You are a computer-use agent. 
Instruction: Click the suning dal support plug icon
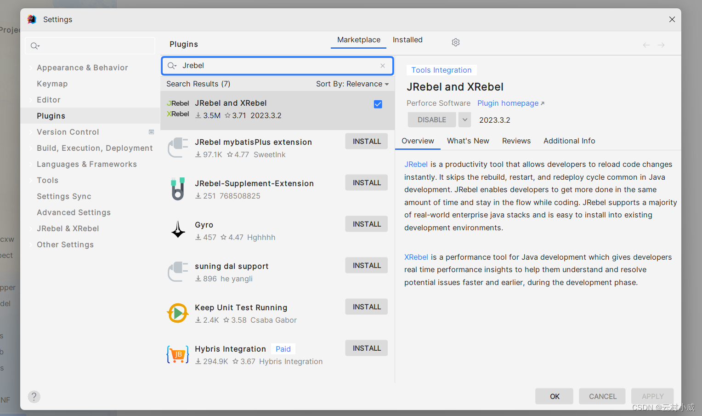178,272
